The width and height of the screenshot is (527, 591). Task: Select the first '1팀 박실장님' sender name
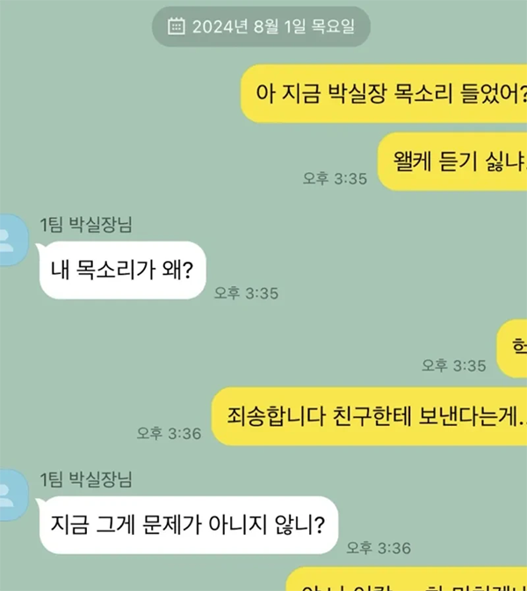86,225
